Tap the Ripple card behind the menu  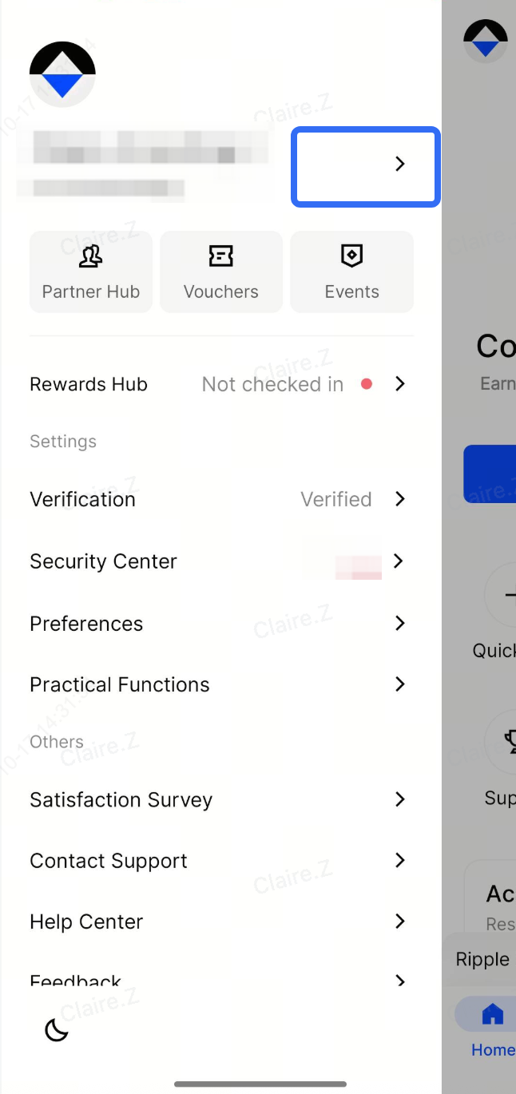tap(482, 959)
